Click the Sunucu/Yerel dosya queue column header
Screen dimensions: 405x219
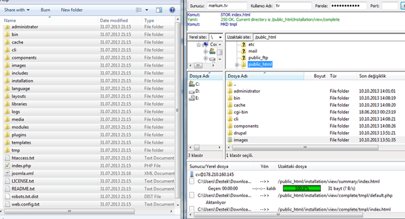(x=221, y=166)
